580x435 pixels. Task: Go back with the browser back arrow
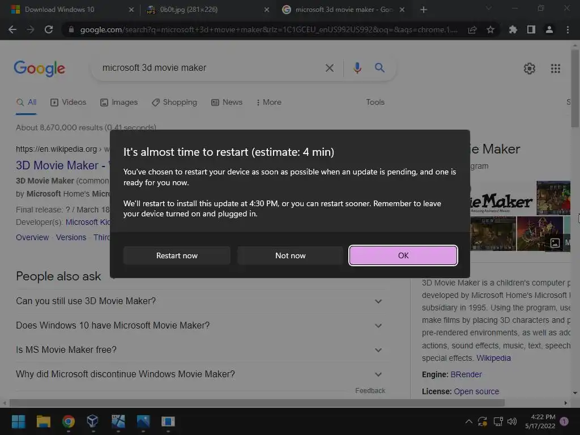12,29
